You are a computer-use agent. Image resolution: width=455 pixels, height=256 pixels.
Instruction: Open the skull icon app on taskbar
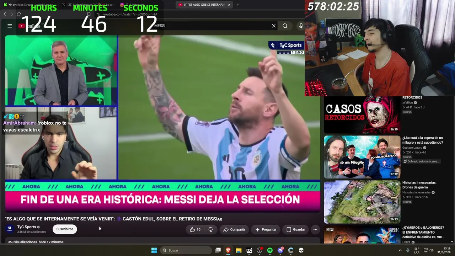tap(301, 250)
